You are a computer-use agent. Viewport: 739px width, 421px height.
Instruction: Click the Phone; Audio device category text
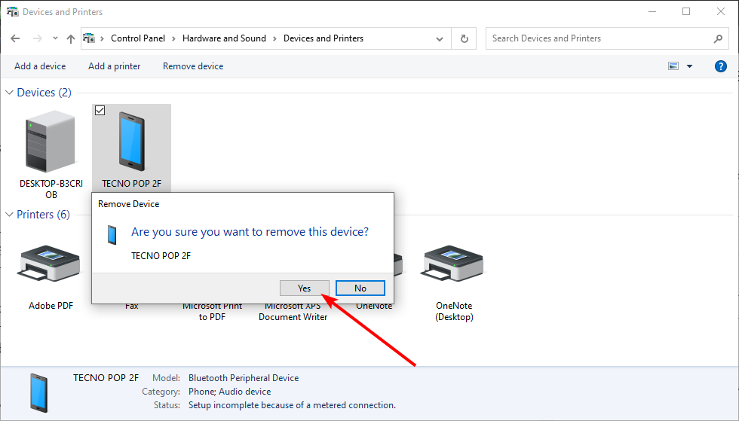pyautogui.click(x=229, y=392)
